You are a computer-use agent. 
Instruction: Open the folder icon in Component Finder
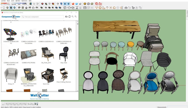[67, 17]
